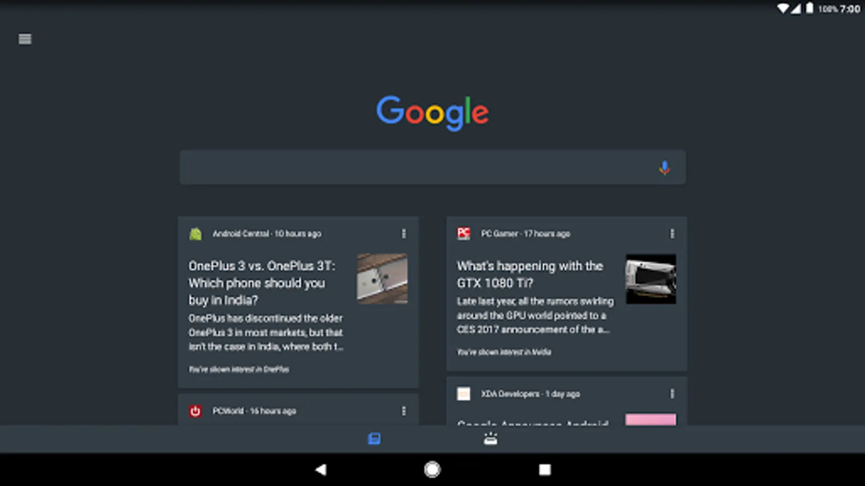Click the 'Late last year, all the rumors' summary
Screen dimensions: 865x486
tap(535, 315)
